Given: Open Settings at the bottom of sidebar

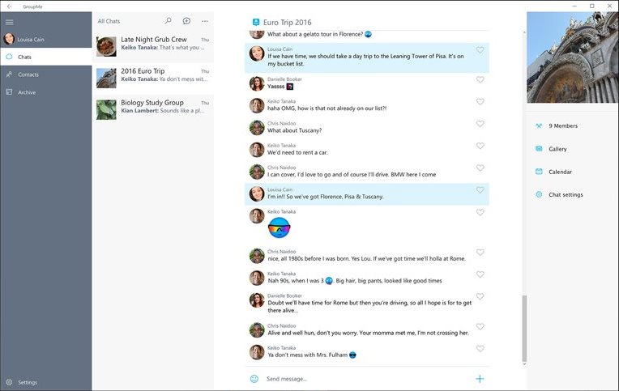Looking at the screenshot, I should 46,382.
